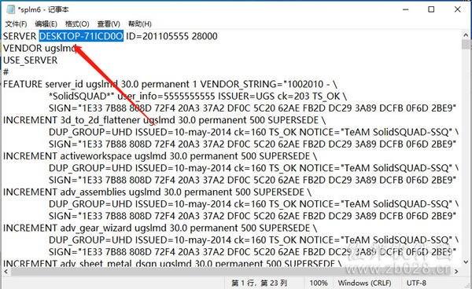Click the UTF-8 encoding status entry
The height and width of the screenshot is (289, 472).
click(x=416, y=283)
